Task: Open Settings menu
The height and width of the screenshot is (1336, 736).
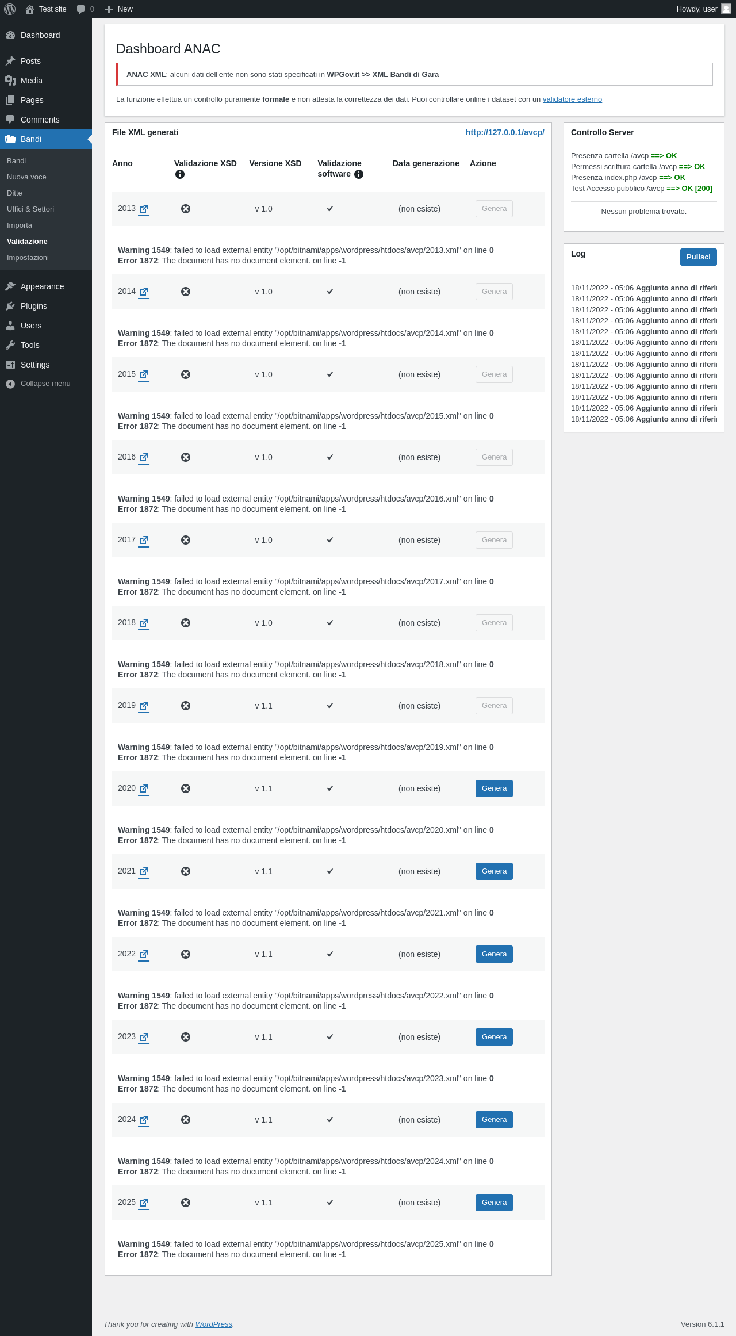Action: point(46,365)
